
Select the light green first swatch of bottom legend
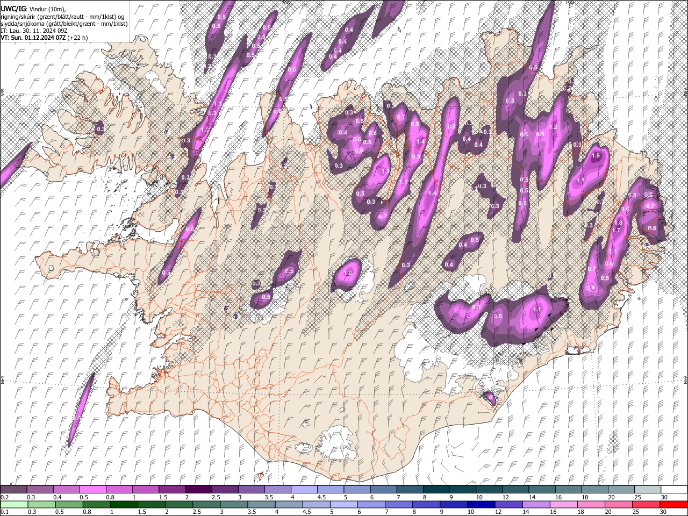13,505
